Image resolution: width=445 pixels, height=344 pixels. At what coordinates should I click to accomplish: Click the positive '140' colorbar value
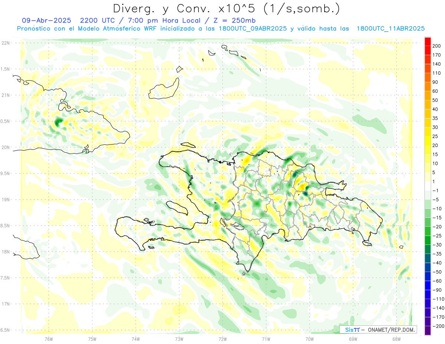coord(436,64)
